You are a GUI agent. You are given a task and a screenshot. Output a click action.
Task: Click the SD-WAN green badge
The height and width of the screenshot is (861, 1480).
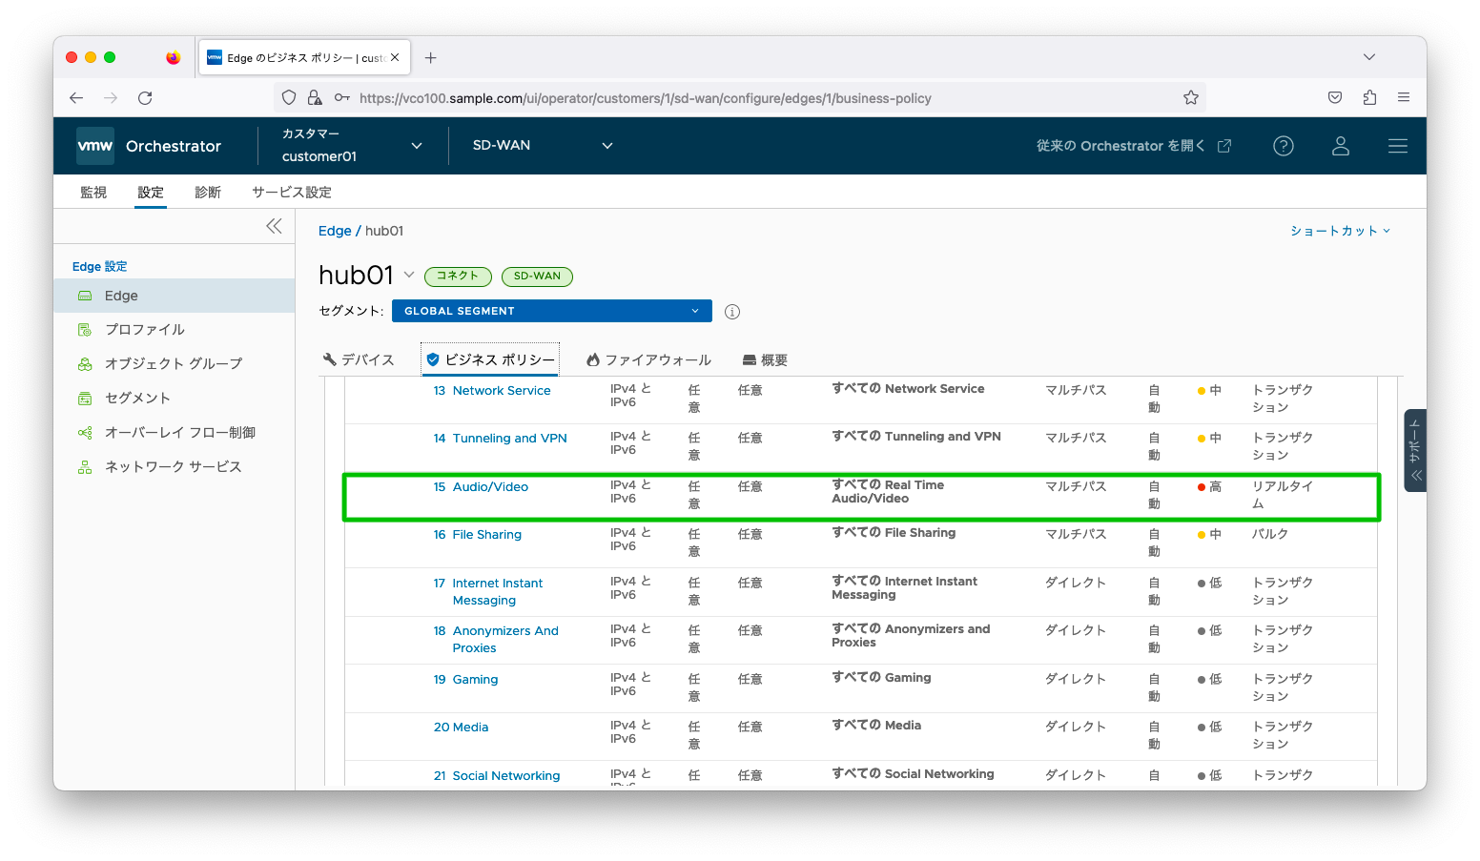(537, 277)
